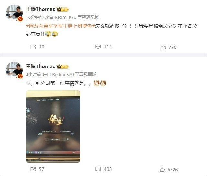The height and width of the screenshot is (176, 207).
Task: Like the first post with thumbs-up icon
Action: (x=163, y=47)
